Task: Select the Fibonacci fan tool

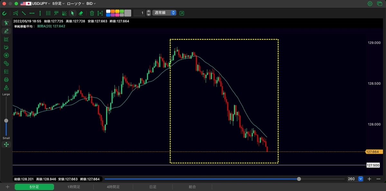Action: tap(64, 13)
